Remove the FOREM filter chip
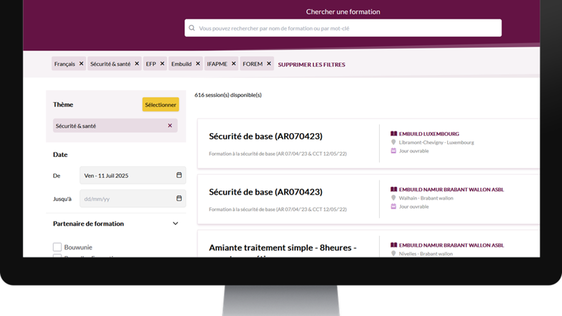This screenshot has height=316, width=562. pos(268,63)
